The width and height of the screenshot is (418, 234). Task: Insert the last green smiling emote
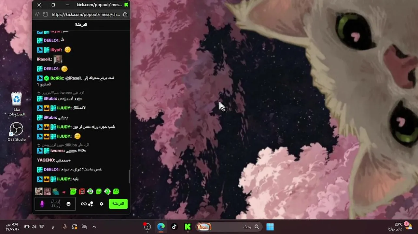[116, 191]
